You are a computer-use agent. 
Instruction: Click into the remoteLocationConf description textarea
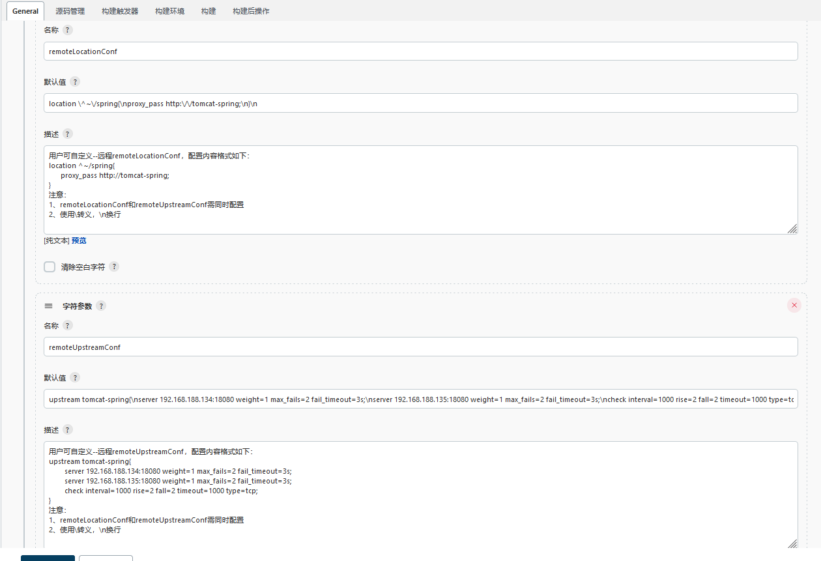click(x=421, y=190)
